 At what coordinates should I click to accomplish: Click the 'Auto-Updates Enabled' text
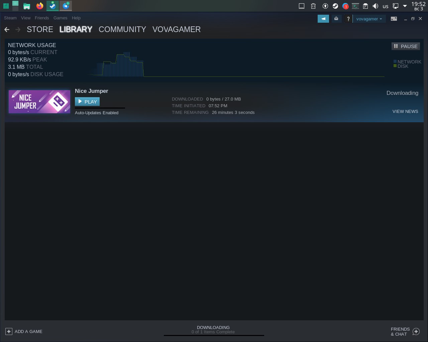coord(97,113)
